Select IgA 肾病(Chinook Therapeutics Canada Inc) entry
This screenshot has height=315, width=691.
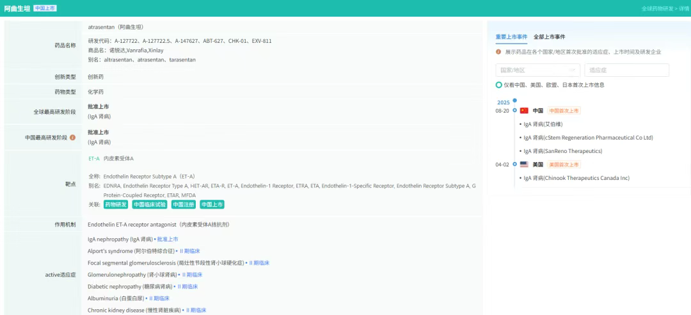576,178
